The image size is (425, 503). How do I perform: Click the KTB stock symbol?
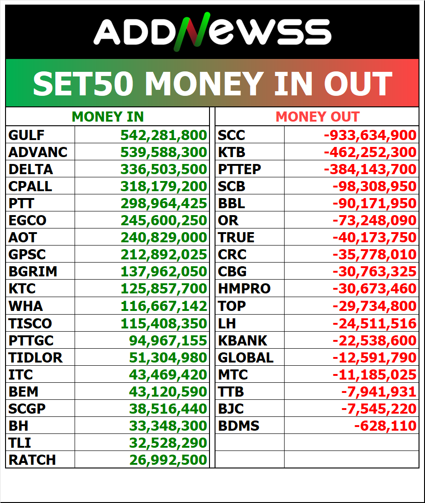(x=232, y=152)
